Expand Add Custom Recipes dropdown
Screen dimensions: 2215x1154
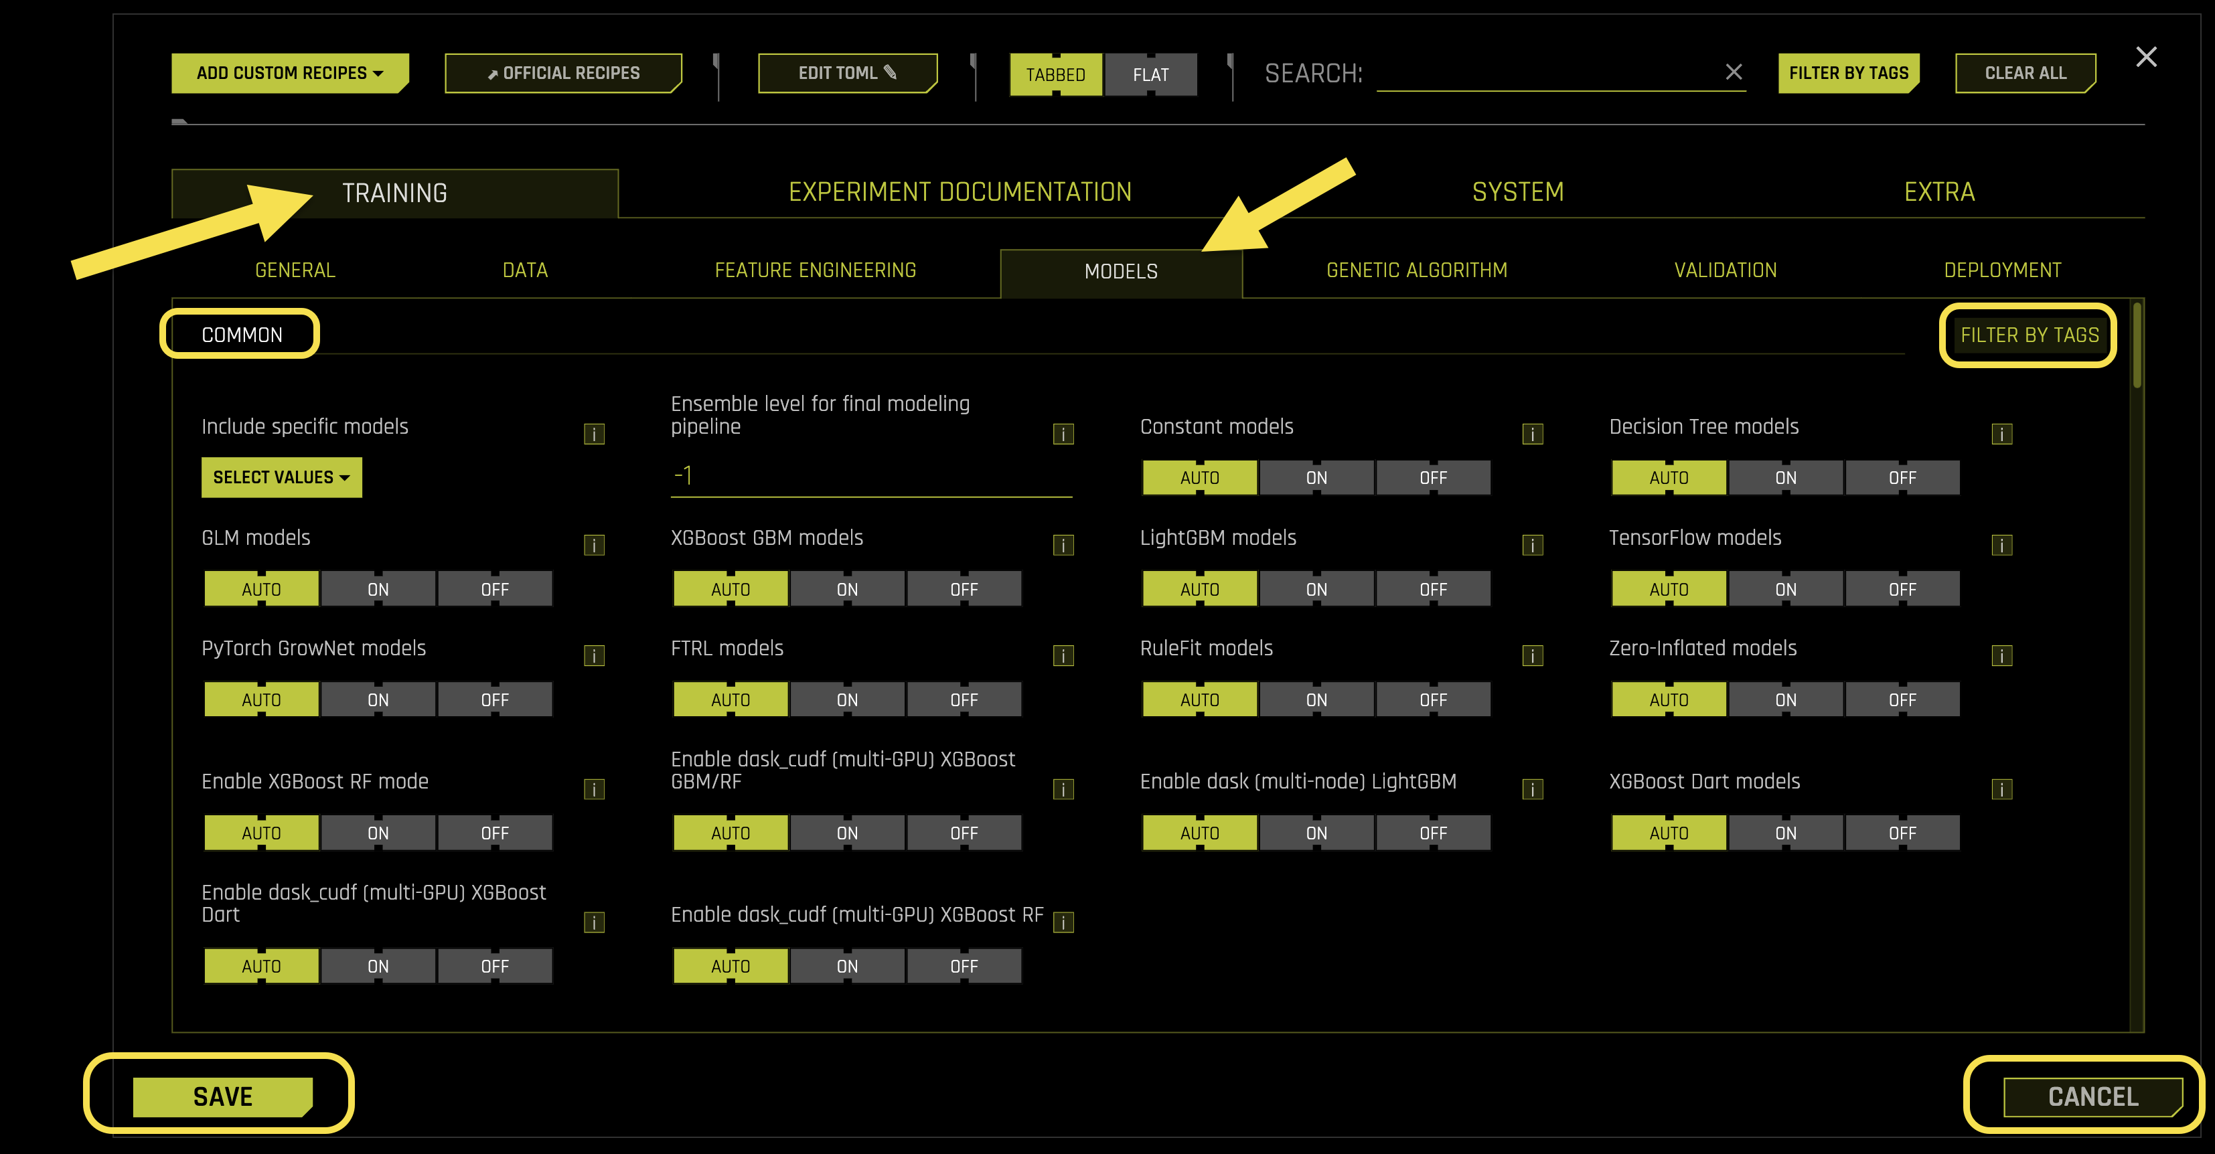click(x=290, y=73)
